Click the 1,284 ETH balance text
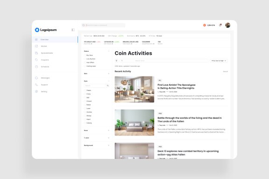269x179 pixels. pos(211,25)
